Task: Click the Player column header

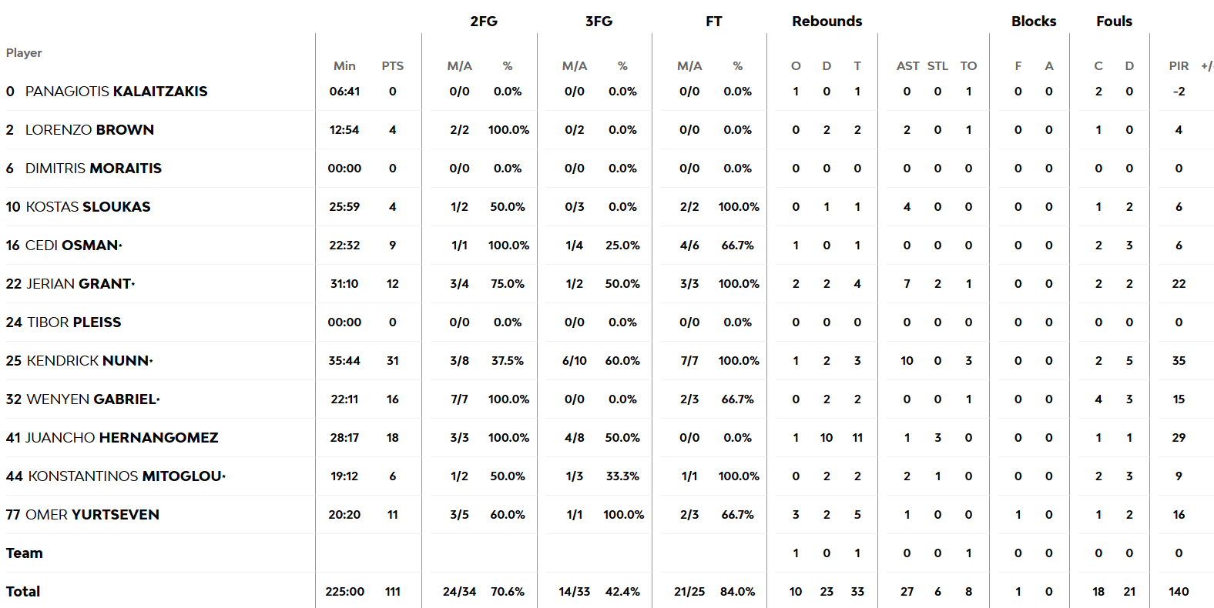Action: (24, 53)
